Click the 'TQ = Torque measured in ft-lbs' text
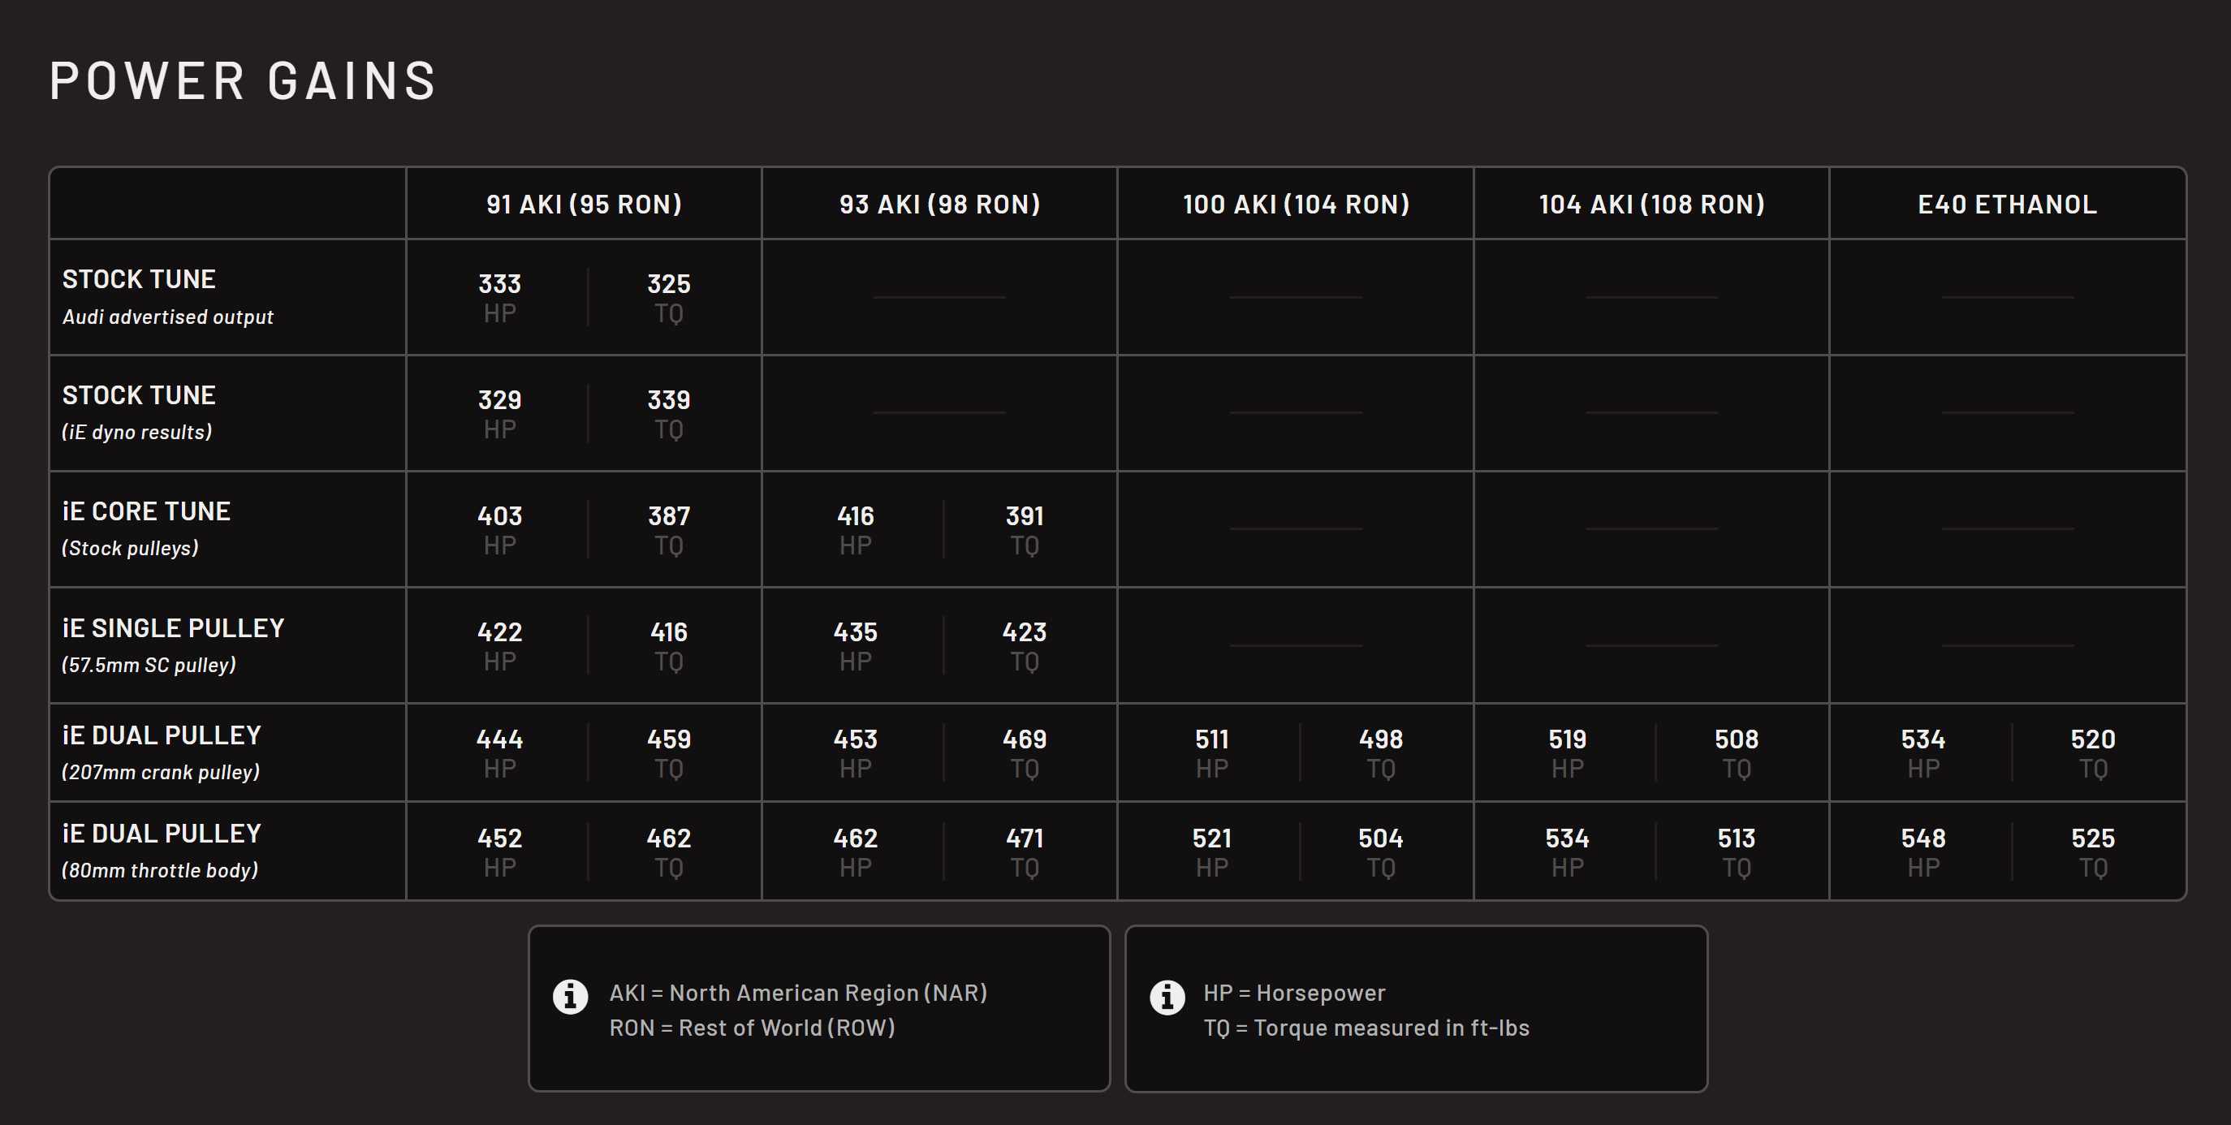This screenshot has height=1125, width=2231. coord(1366,1028)
